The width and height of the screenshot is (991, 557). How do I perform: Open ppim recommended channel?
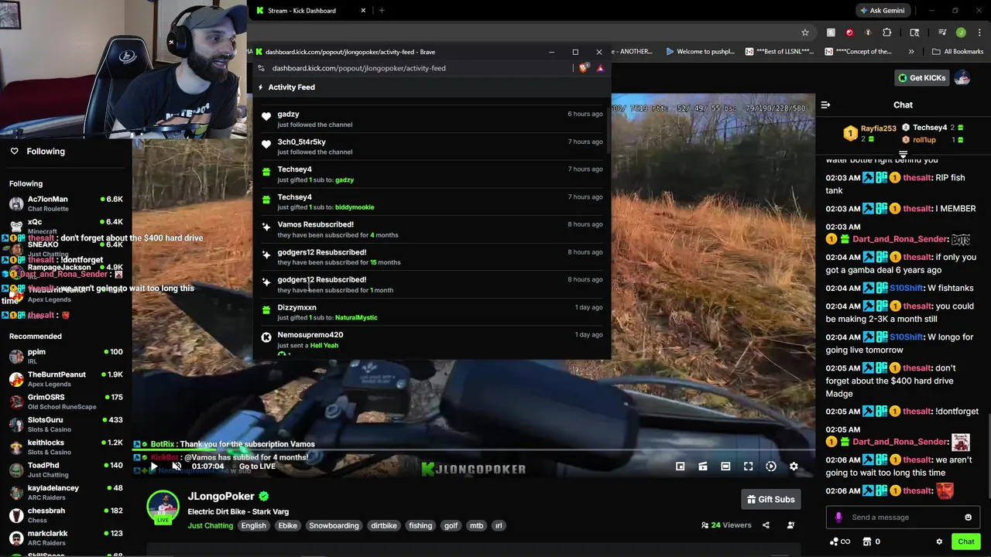click(66, 356)
